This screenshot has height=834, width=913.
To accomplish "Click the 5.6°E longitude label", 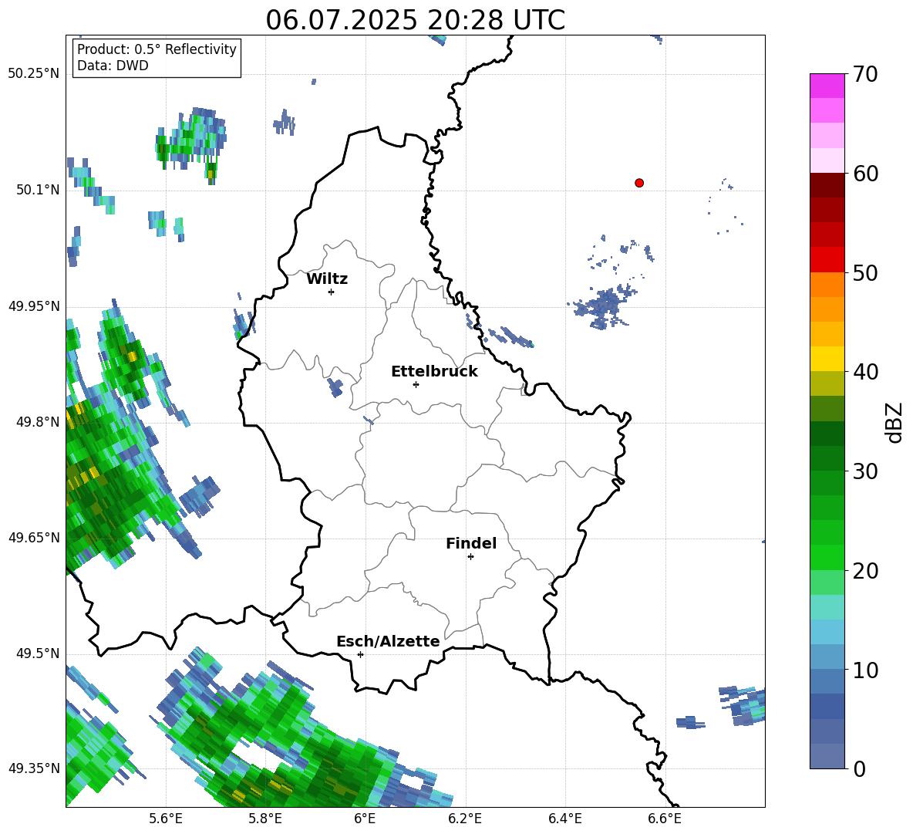I will pyautogui.click(x=166, y=819).
